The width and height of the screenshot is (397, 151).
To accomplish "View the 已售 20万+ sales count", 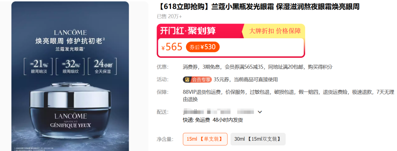I will tap(169, 17).
